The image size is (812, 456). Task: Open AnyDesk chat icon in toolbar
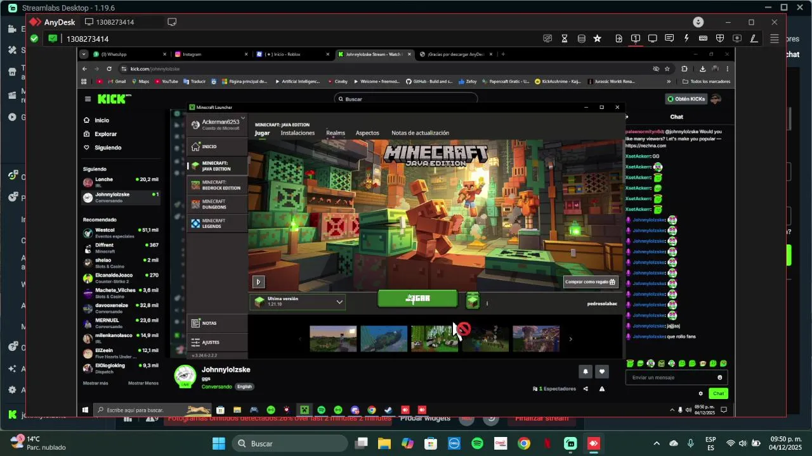coord(669,39)
